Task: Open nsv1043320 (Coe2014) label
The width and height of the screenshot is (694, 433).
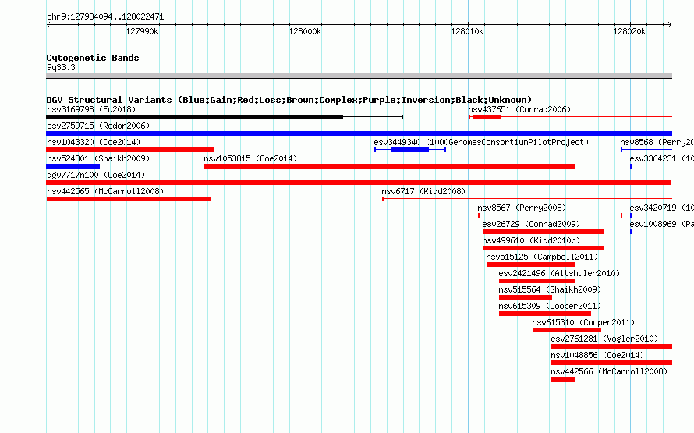Action: [x=94, y=142]
